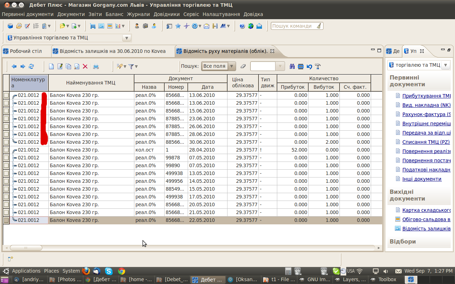
Task: Tick the checkbox of the 30.06.2010 row
Action: pos(6,142)
